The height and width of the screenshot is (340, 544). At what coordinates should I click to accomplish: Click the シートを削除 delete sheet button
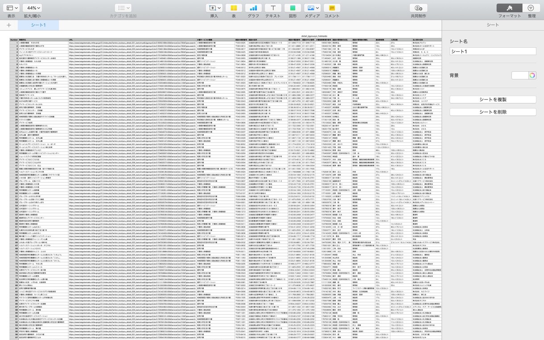pyautogui.click(x=493, y=112)
